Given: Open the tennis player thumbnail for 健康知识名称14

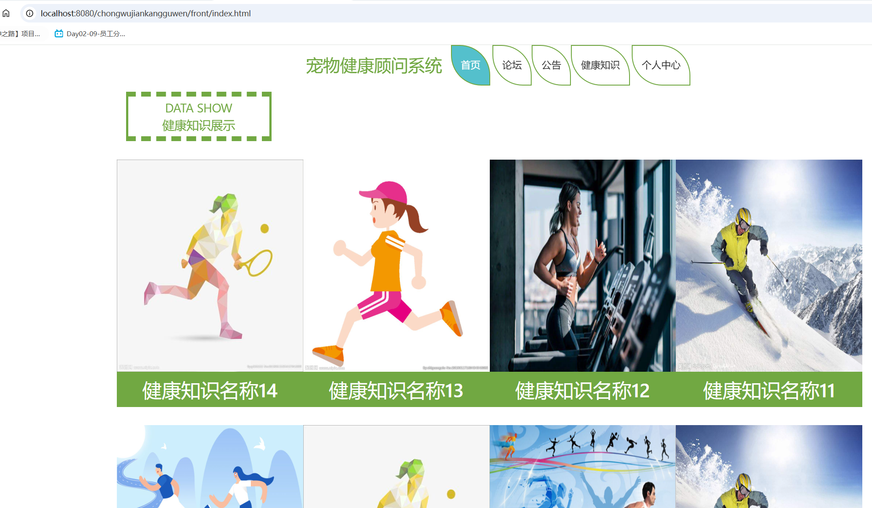Looking at the screenshot, I should 210,265.
